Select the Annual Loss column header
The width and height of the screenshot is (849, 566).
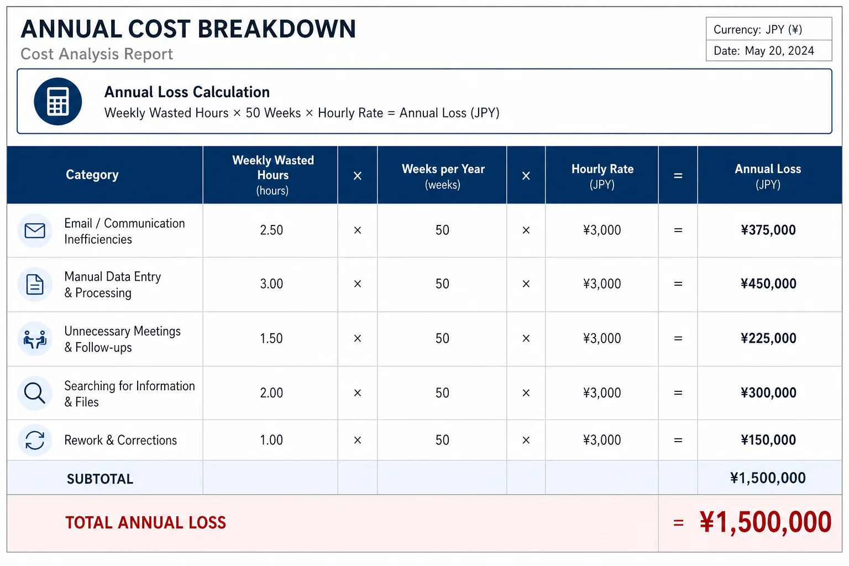click(768, 176)
